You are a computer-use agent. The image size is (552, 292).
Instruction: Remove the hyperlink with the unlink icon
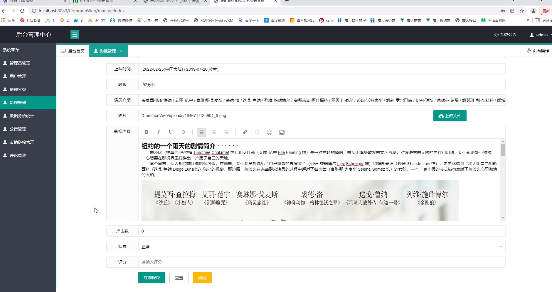(257, 132)
